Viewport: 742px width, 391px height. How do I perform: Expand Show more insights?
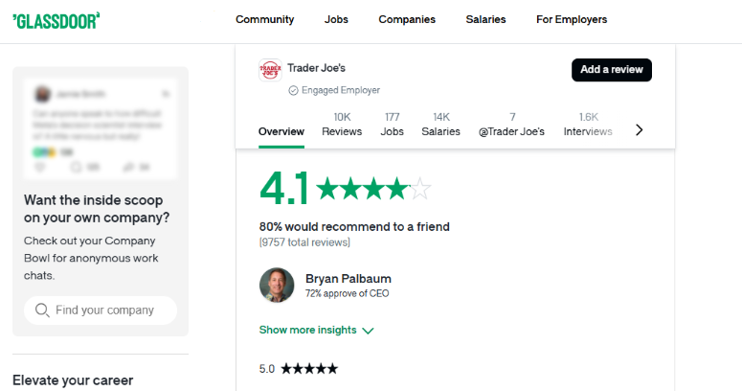coord(317,330)
